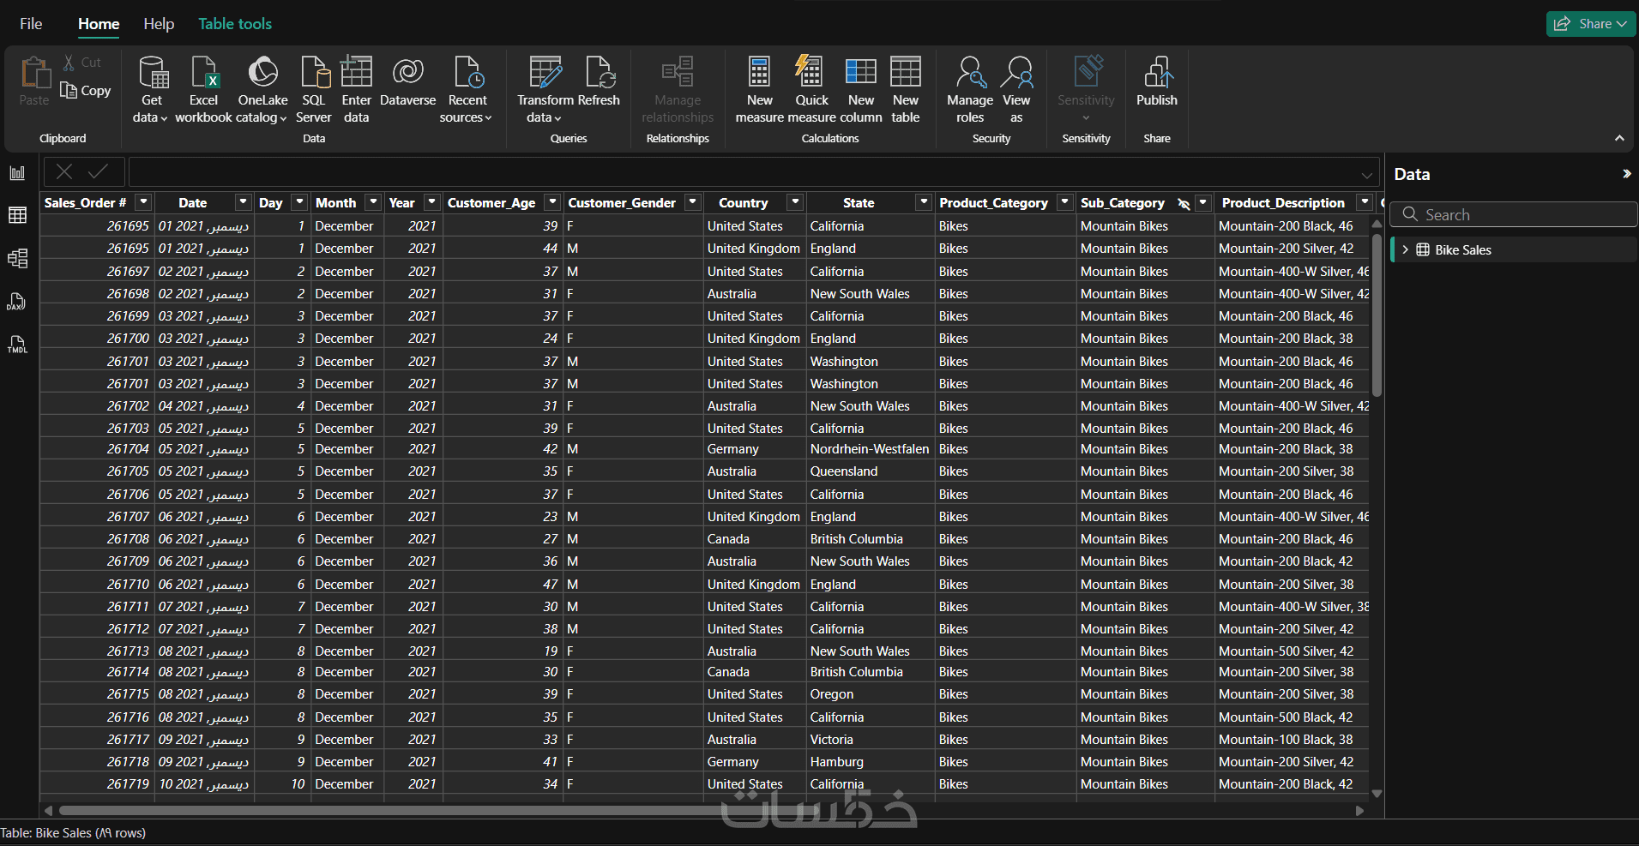Image resolution: width=1639 pixels, height=846 pixels.
Task: Click the Search field in Data pane
Action: (1514, 214)
